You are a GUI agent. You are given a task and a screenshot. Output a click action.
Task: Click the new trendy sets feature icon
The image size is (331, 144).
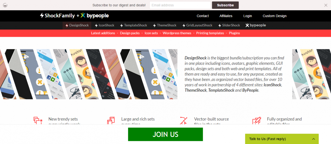pos(38,121)
